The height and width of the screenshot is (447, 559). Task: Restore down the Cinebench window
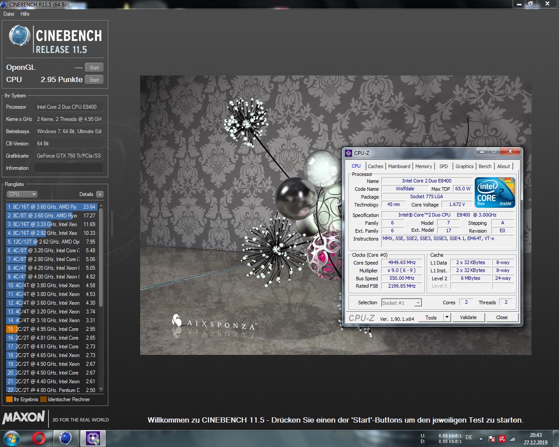pos(531,4)
